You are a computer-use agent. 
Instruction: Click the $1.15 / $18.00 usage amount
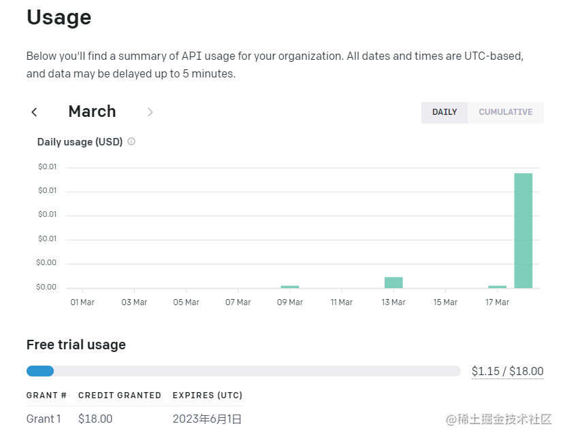507,371
